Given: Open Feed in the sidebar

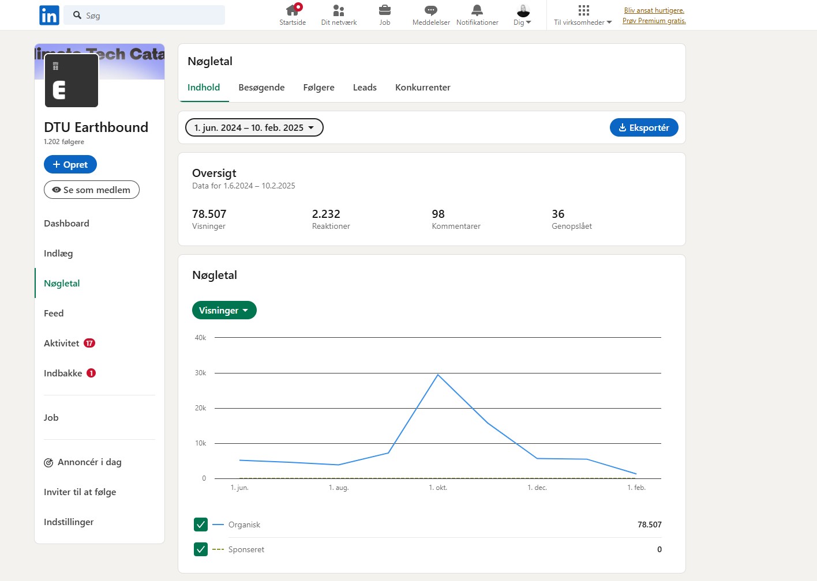Looking at the screenshot, I should click(54, 313).
